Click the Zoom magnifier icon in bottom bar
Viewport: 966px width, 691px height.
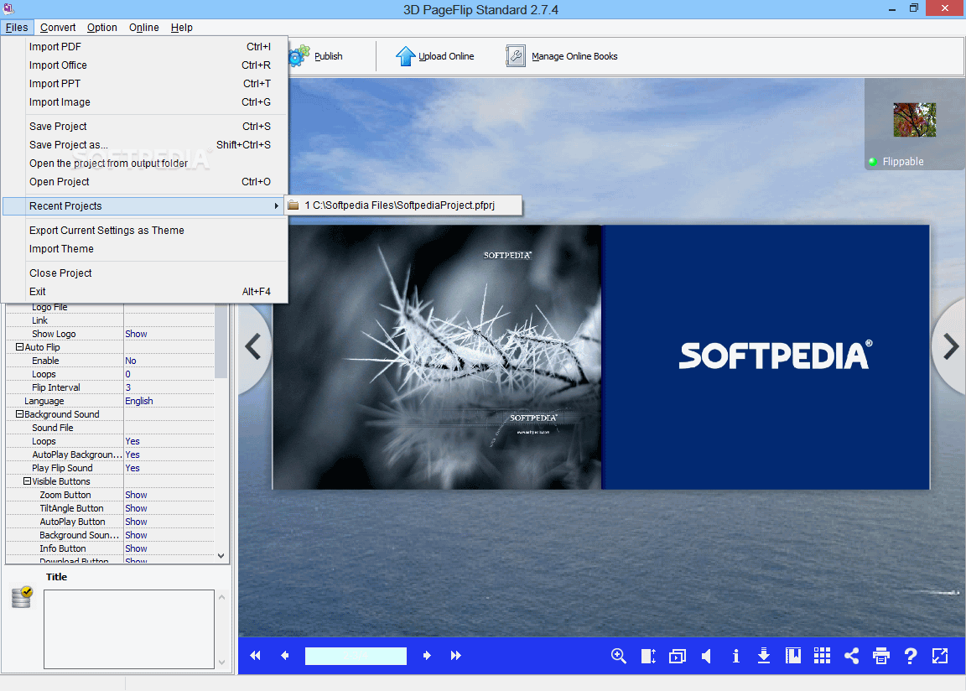click(619, 656)
